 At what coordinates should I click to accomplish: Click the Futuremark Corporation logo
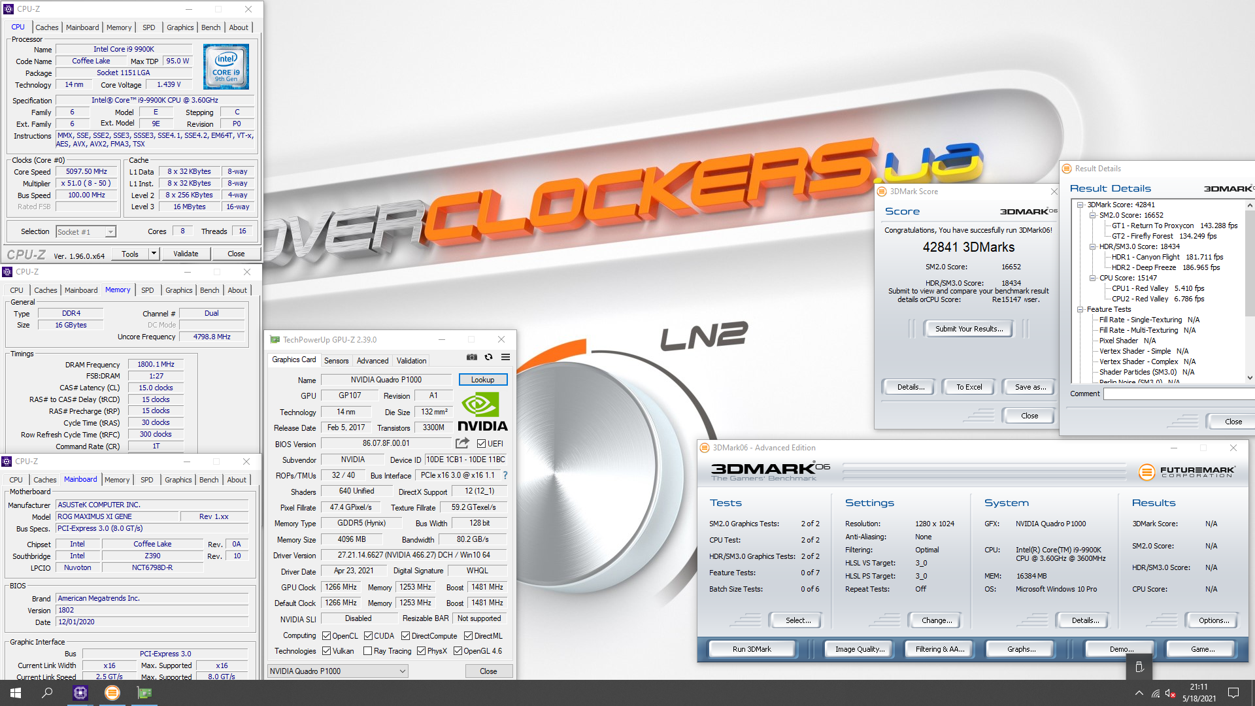click(1187, 471)
